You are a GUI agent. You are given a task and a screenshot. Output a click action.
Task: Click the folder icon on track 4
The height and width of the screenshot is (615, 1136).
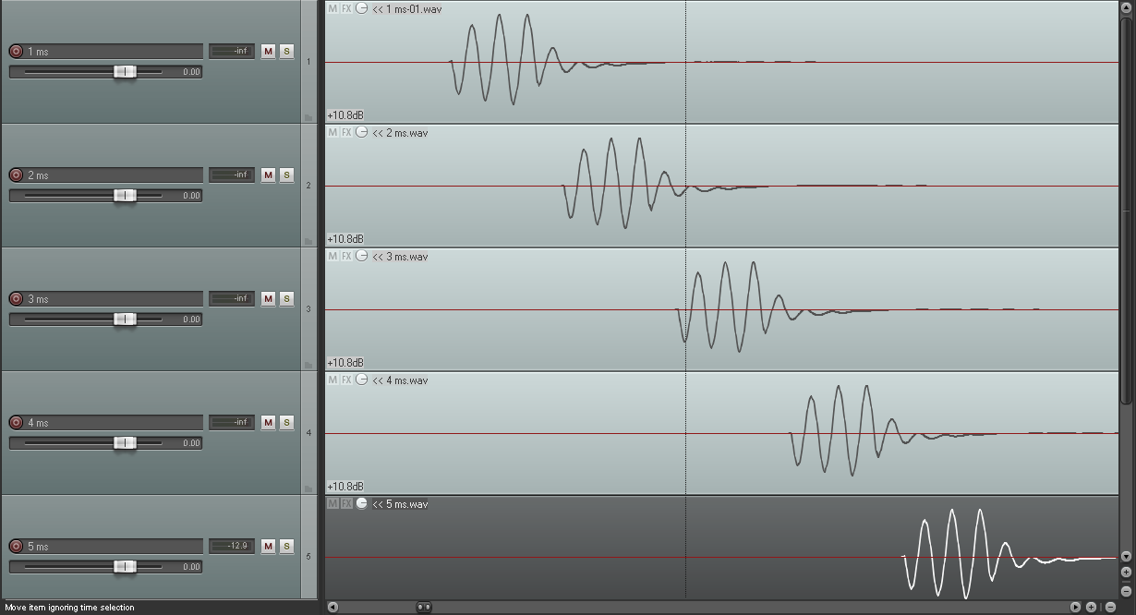(308, 488)
